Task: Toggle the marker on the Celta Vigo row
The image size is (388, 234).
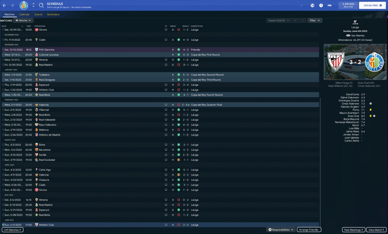Action: click(x=3, y=170)
